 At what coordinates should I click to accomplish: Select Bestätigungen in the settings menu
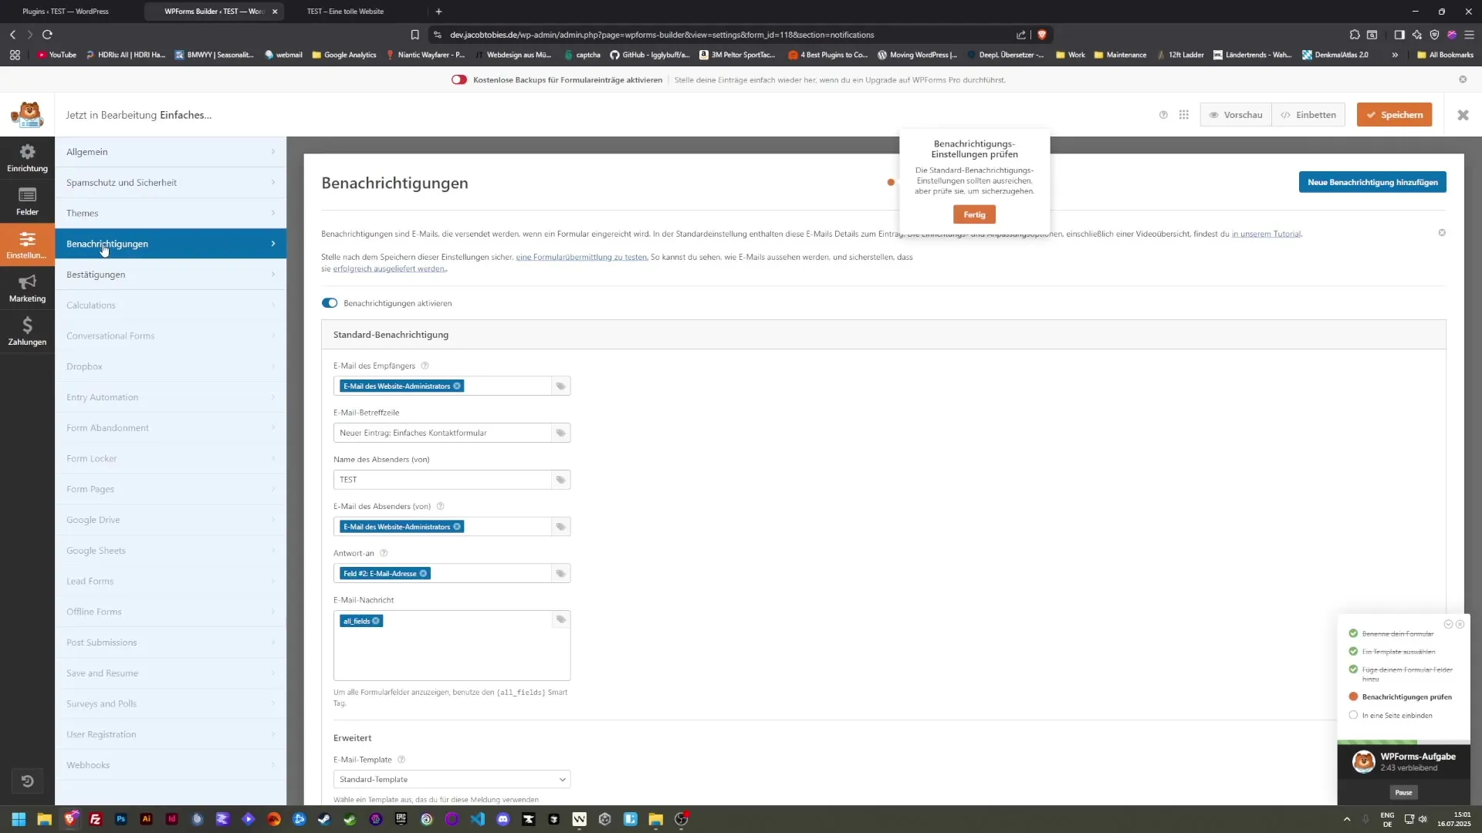coord(171,274)
